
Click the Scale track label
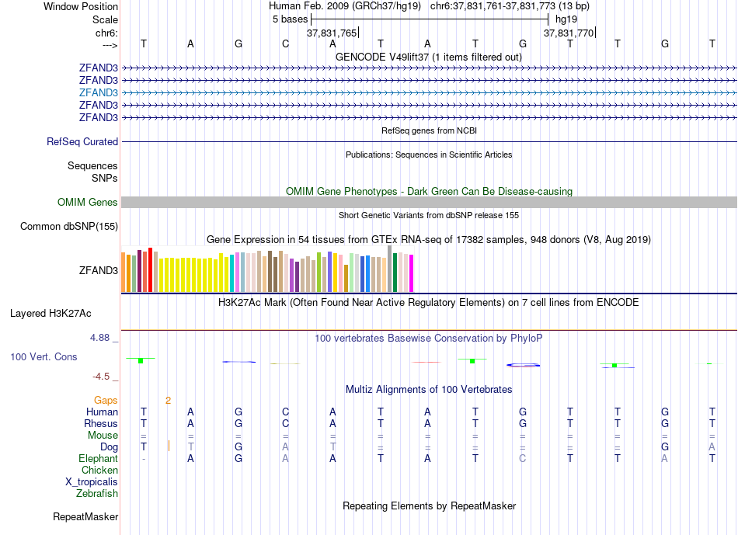[105, 19]
